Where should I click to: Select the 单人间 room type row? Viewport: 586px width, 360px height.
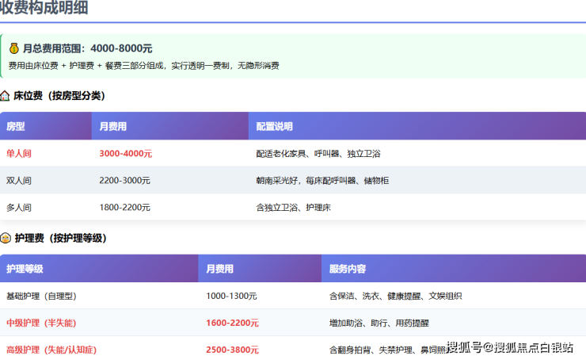19,154
